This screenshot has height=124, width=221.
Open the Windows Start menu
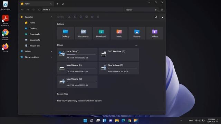click(x=85, y=121)
